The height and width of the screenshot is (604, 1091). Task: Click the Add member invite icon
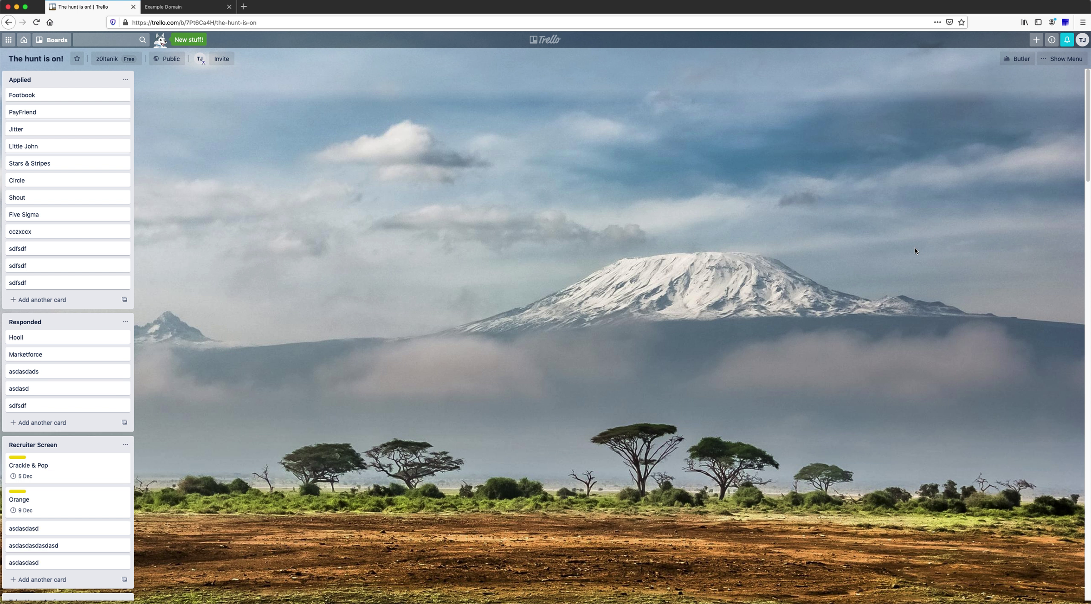221,59
